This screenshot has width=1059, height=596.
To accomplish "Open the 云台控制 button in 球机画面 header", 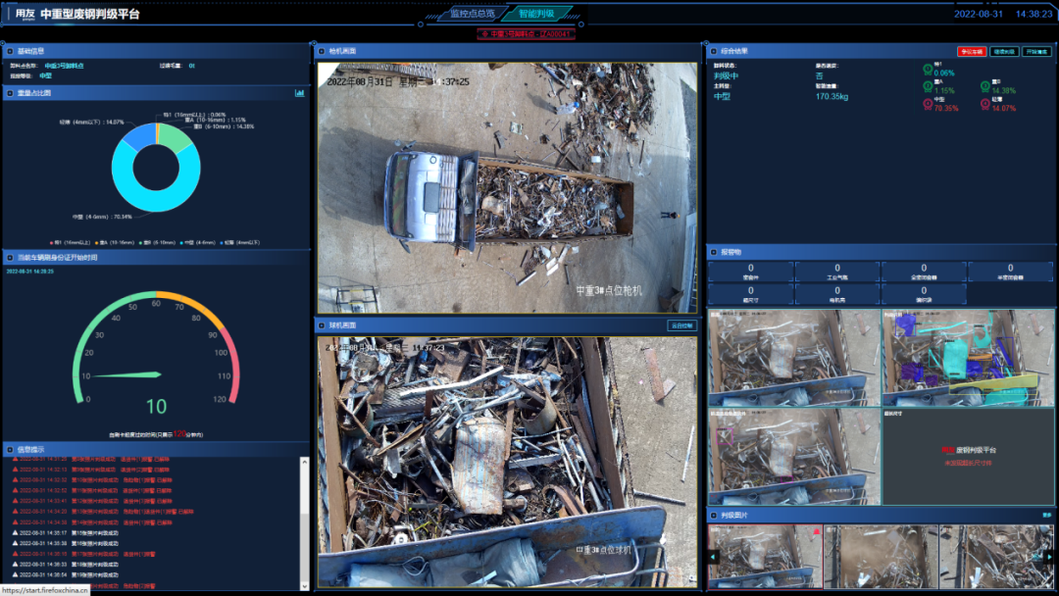I will (x=681, y=325).
